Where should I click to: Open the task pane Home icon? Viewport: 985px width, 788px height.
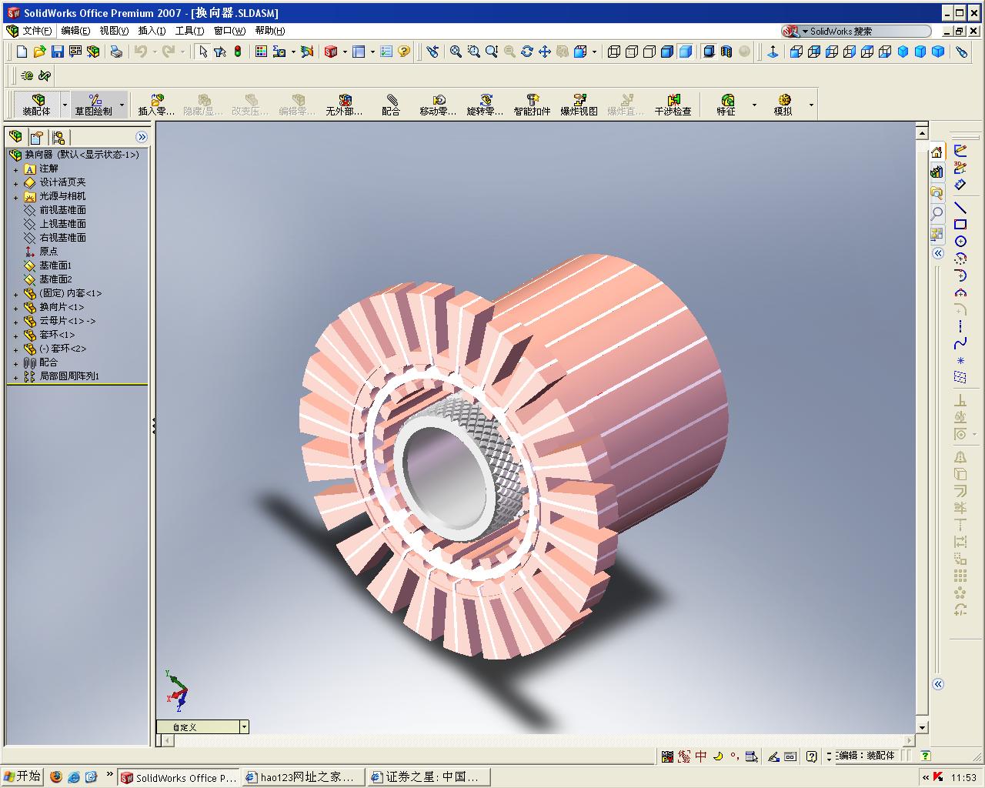coord(937,152)
